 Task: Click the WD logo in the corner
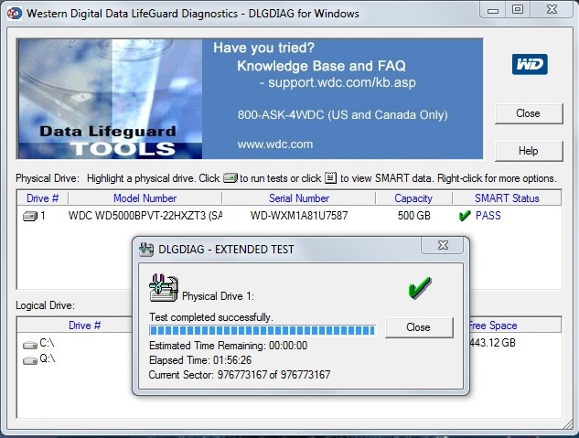tap(530, 64)
